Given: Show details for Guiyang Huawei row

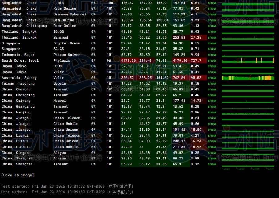Looking at the screenshot, I should [x=212, y=101].
